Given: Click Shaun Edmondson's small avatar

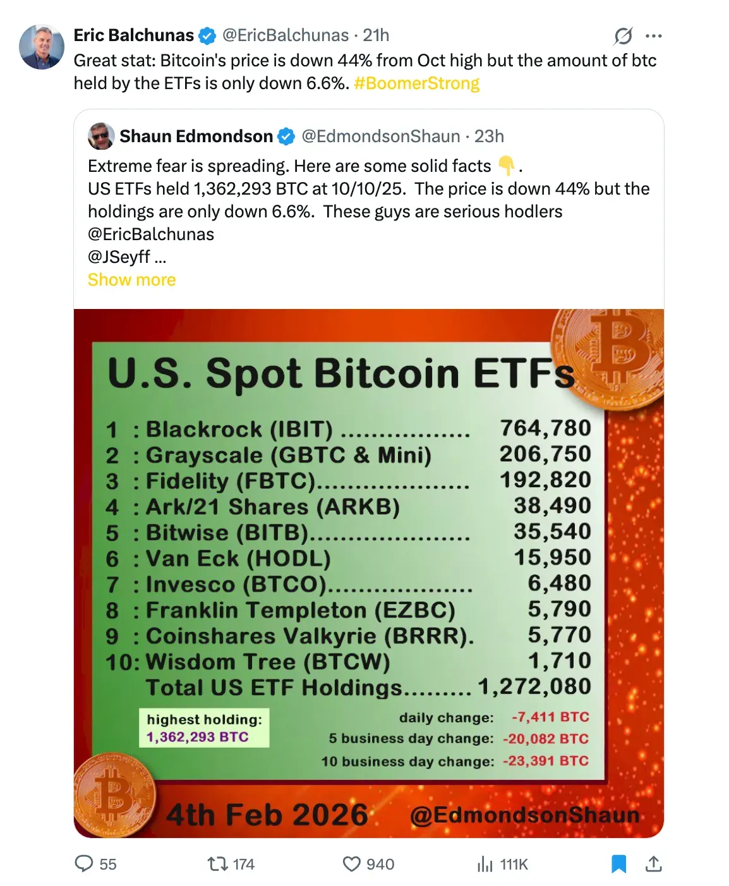Looking at the screenshot, I should [101, 137].
